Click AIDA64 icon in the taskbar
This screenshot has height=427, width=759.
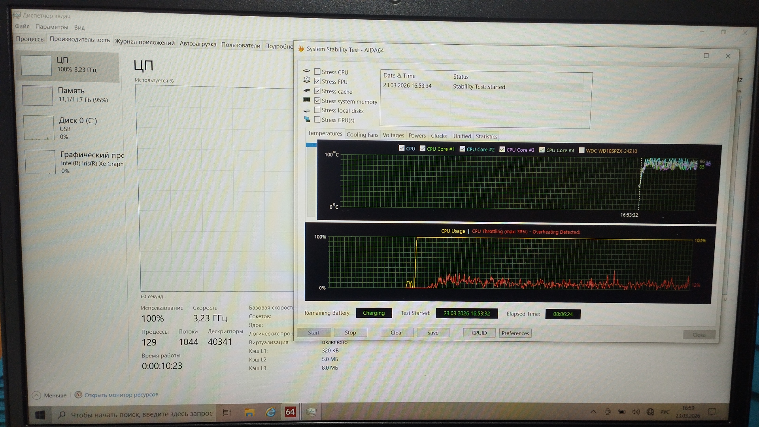(290, 412)
